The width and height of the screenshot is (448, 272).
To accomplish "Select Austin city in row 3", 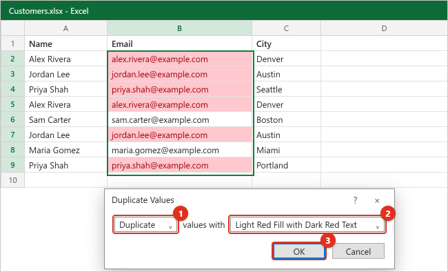I will point(286,74).
